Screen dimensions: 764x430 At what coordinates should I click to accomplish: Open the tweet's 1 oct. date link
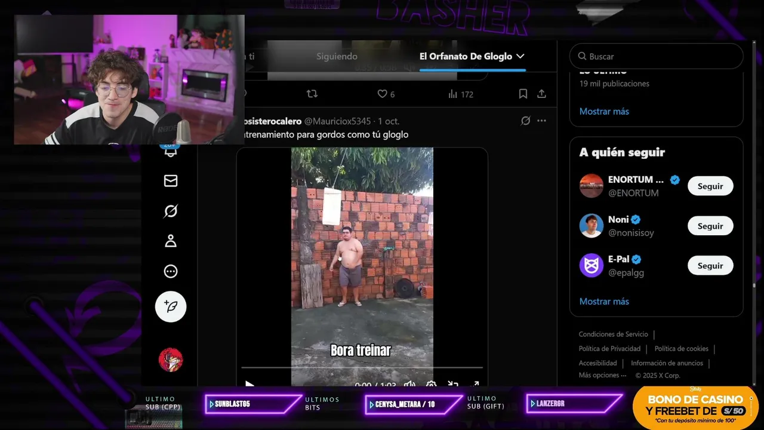(389, 121)
